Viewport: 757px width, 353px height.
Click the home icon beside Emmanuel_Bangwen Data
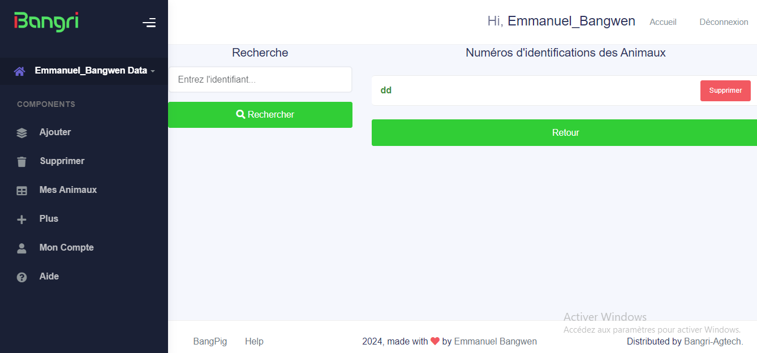[20, 71]
